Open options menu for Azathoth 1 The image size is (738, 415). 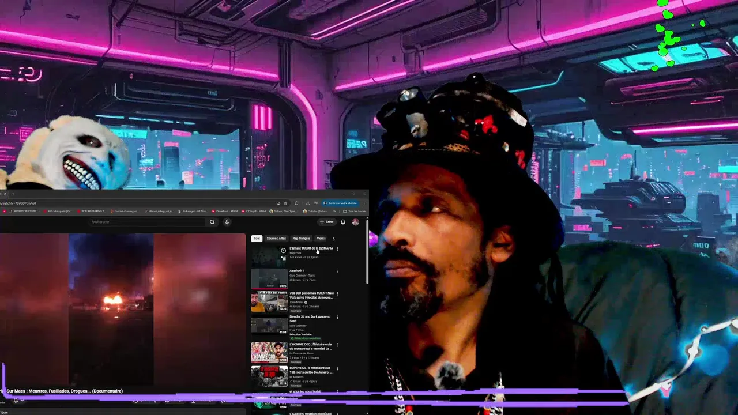(x=337, y=271)
